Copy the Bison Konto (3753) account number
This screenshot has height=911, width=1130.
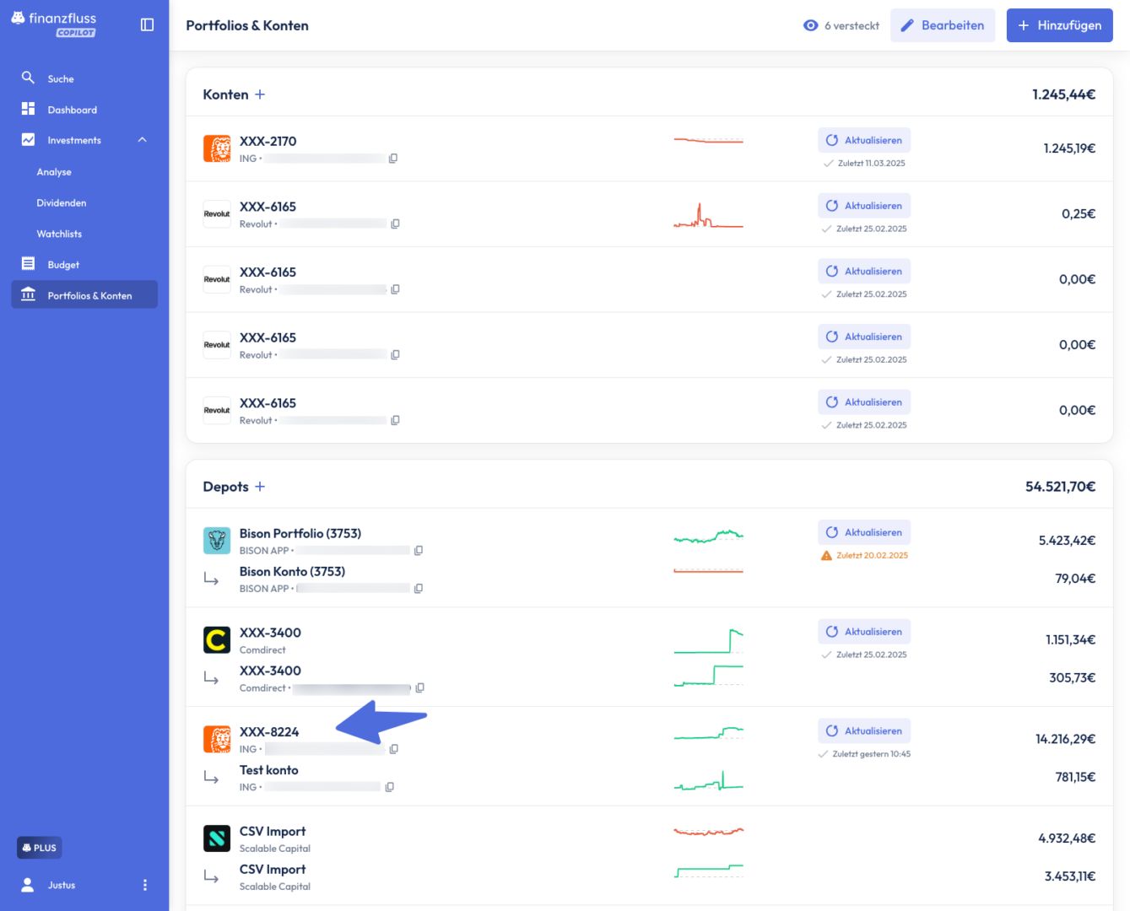(x=418, y=589)
